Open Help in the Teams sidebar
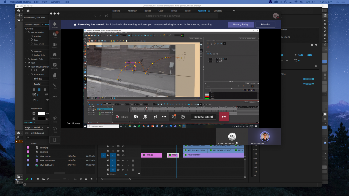 pyautogui.click(x=54, y=130)
